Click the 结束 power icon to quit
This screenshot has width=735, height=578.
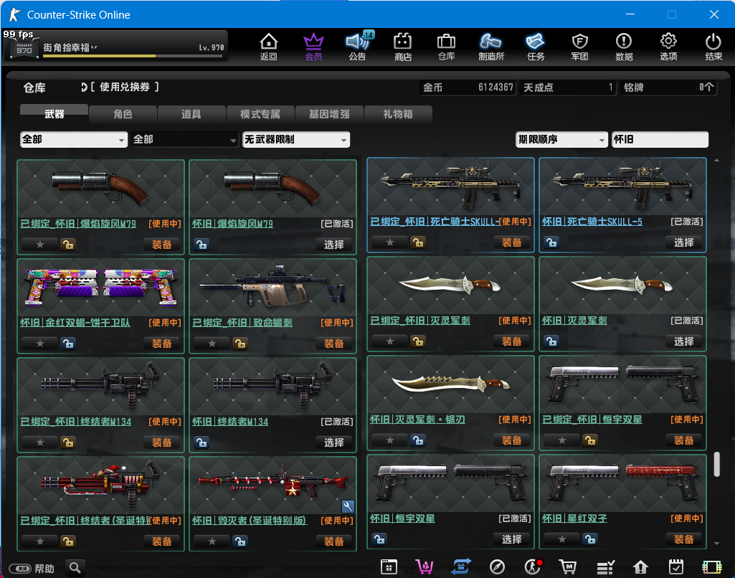713,47
